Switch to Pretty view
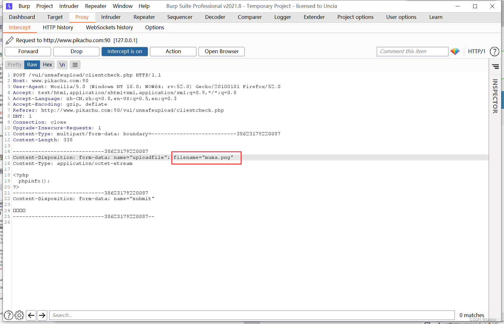 [x=15, y=65]
